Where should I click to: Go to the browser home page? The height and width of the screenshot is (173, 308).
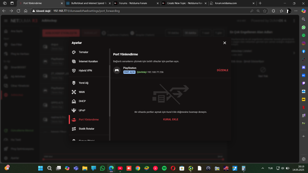pyautogui.click(x=25, y=11)
